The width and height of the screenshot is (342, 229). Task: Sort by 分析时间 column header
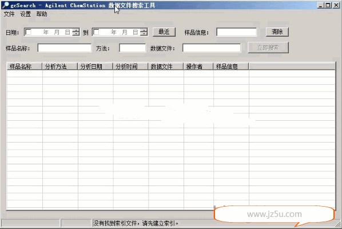pos(130,66)
